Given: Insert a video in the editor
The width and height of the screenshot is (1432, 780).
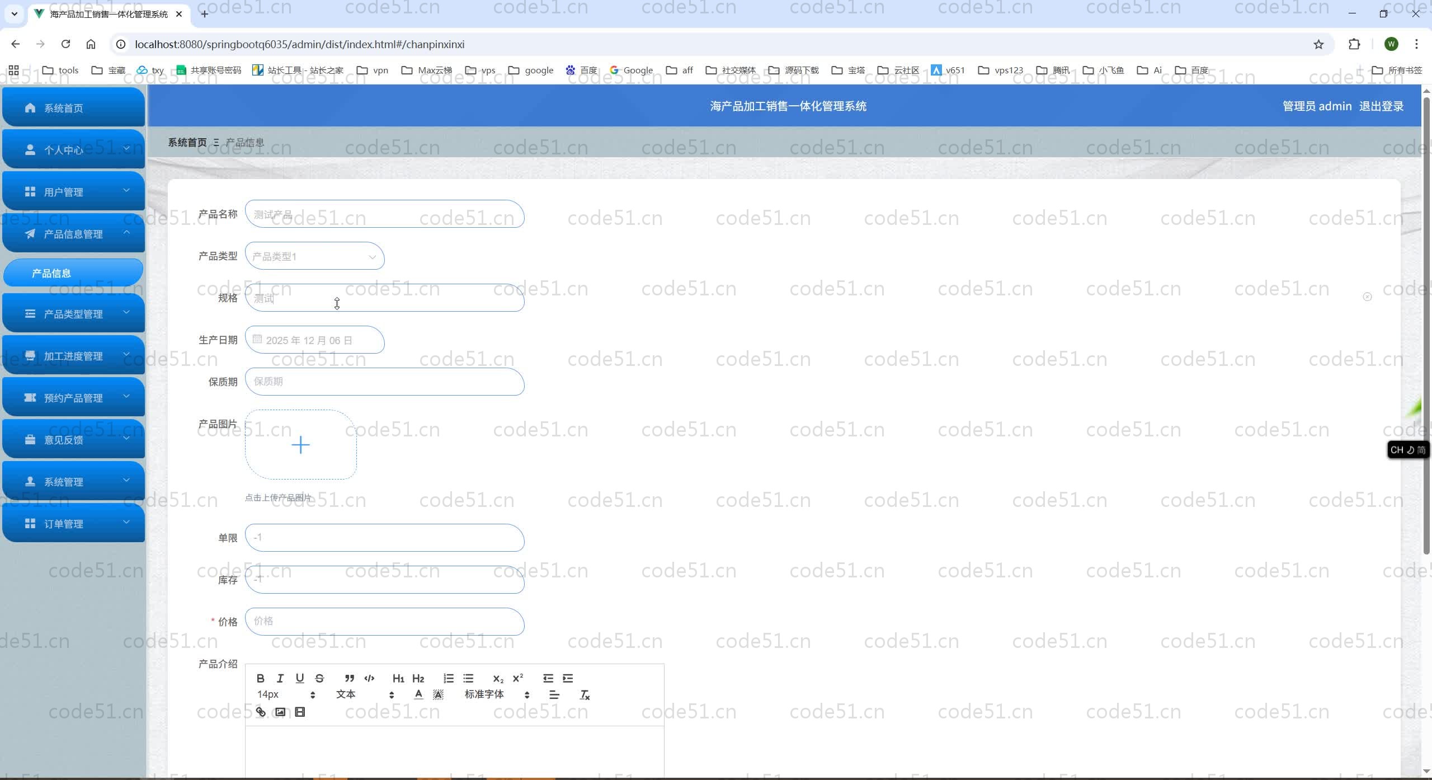Looking at the screenshot, I should (300, 712).
